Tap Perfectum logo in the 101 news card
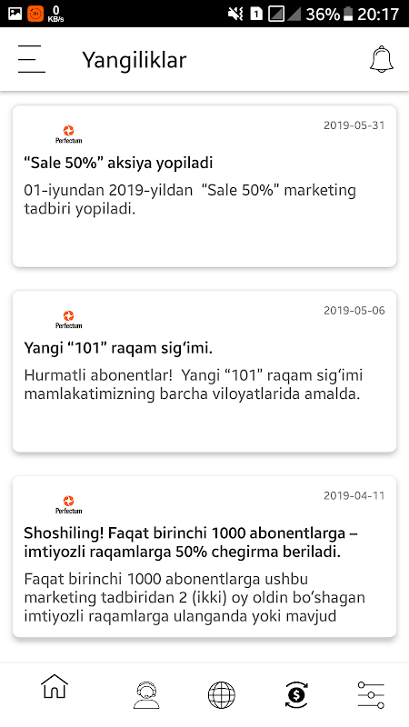The width and height of the screenshot is (409, 727). [x=69, y=320]
